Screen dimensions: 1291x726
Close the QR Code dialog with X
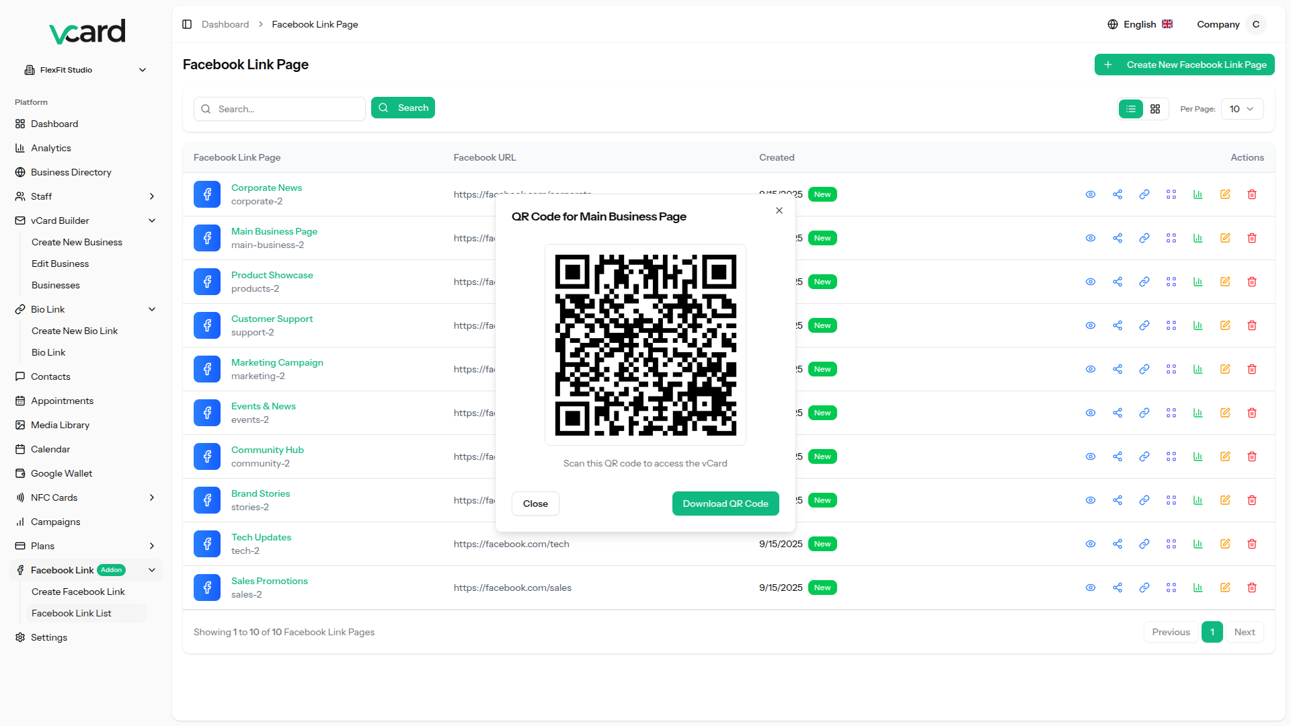(779, 210)
